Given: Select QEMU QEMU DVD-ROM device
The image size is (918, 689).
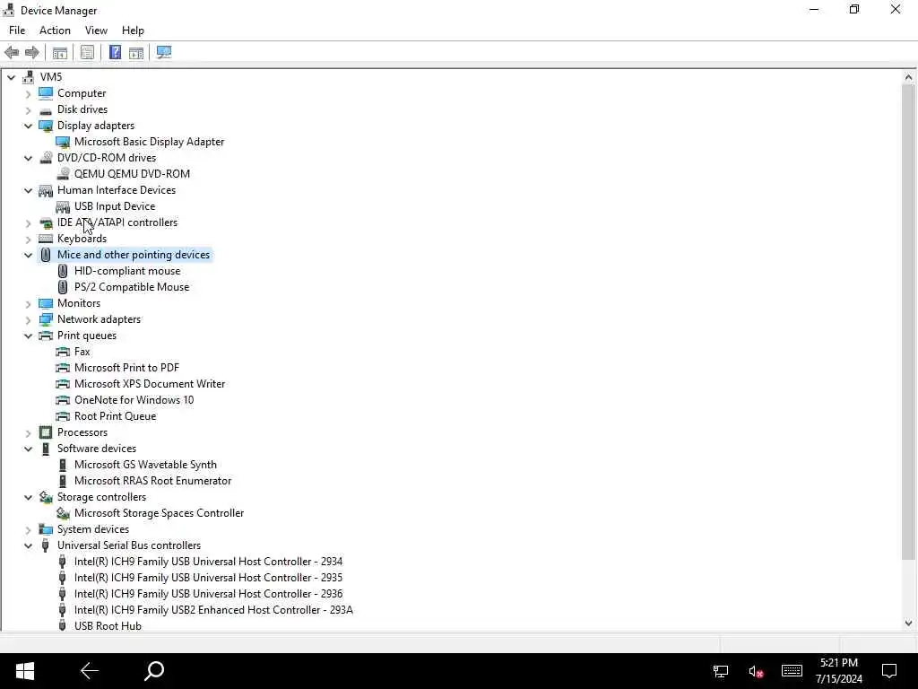Looking at the screenshot, I should point(133,174).
